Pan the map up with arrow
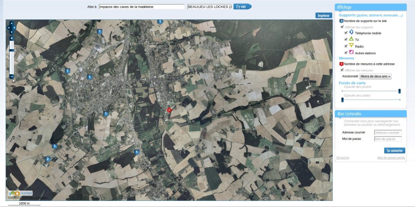The height and width of the screenshot is (207, 415). [11, 23]
